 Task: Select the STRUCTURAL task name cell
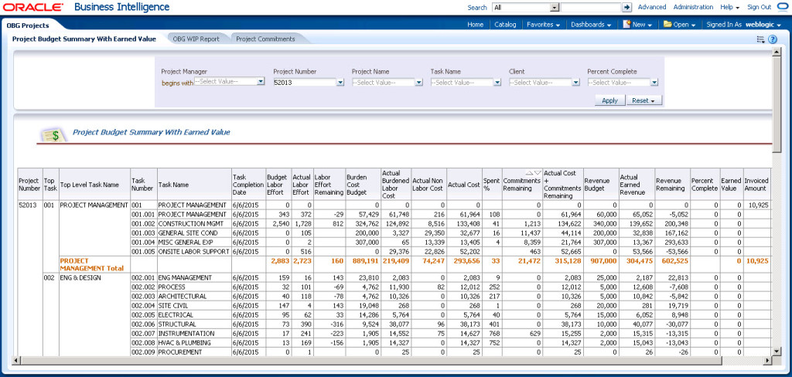pos(194,324)
